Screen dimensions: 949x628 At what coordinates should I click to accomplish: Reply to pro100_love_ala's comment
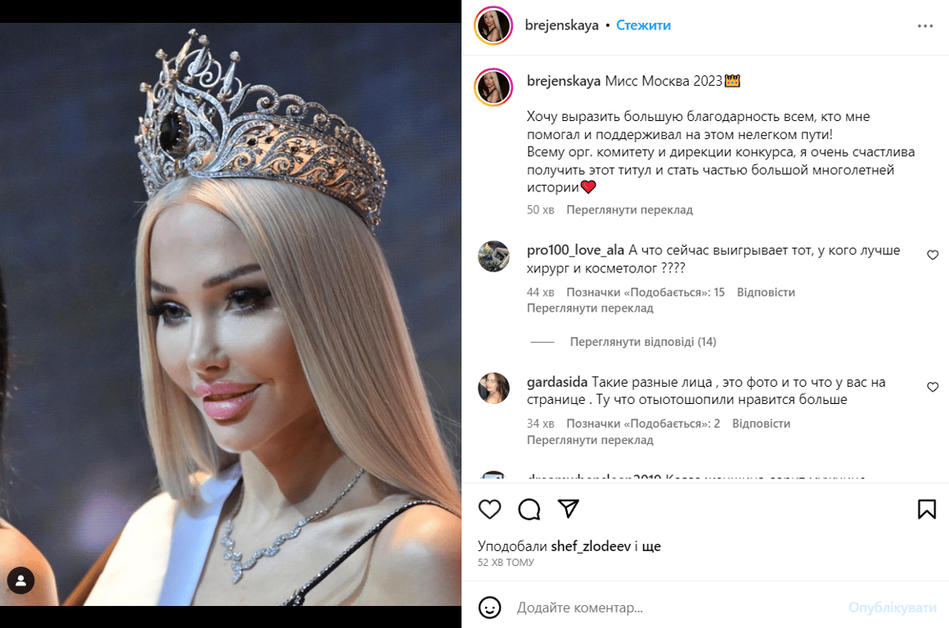(x=766, y=292)
